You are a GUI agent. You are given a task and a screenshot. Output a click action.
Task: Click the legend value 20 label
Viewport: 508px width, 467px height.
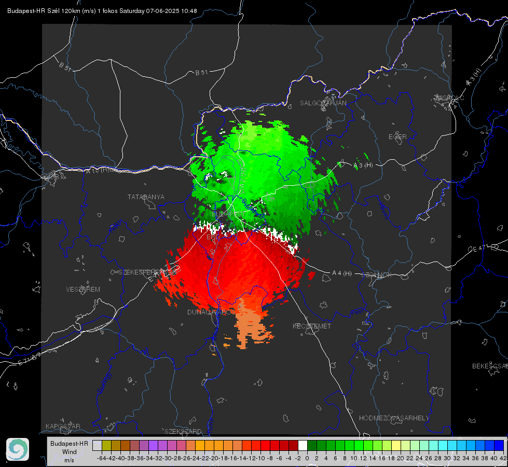(x=401, y=458)
